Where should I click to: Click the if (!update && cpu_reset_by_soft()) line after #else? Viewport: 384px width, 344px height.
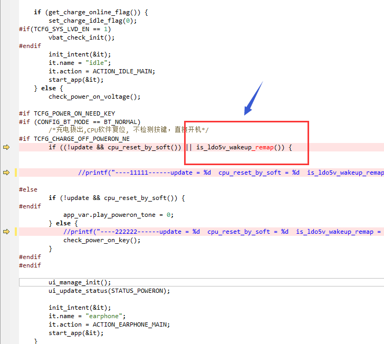point(117,198)
